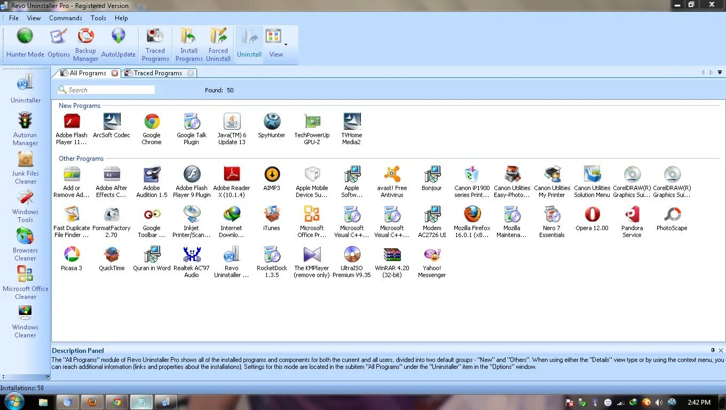Image resolution: width=726 pixels, height=410 pixels.
Task: Select FormatFactory 2.70 icon
Action: (112, 222)
